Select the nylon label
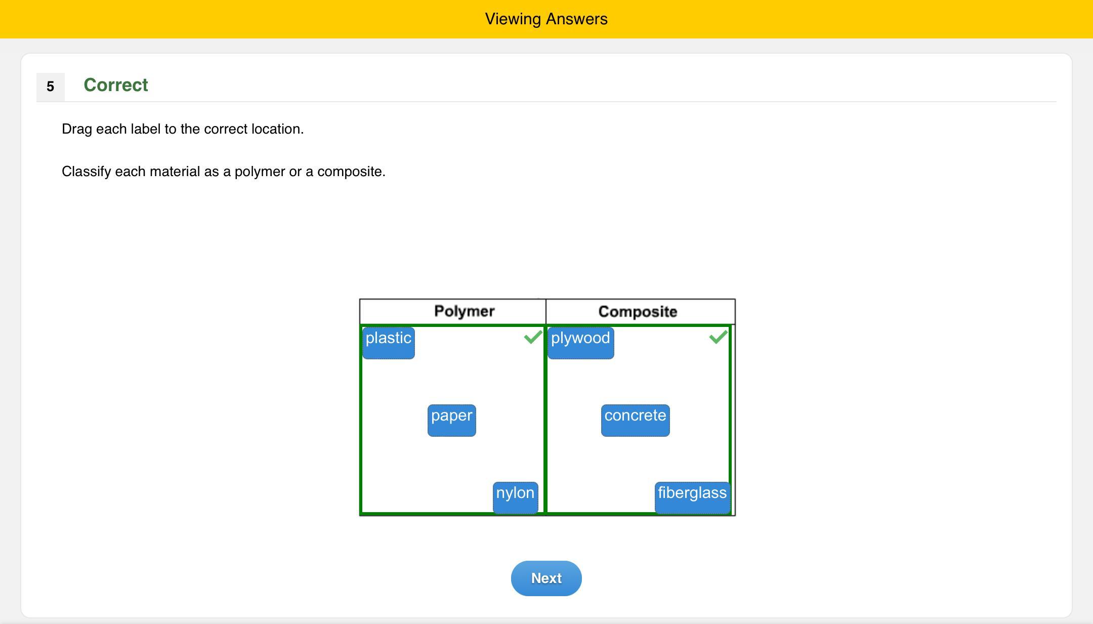The width and height of the screenshot is (1093, 624). click(x=515, y=497)
